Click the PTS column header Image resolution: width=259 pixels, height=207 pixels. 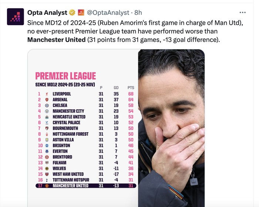click(x=131, y=87)
